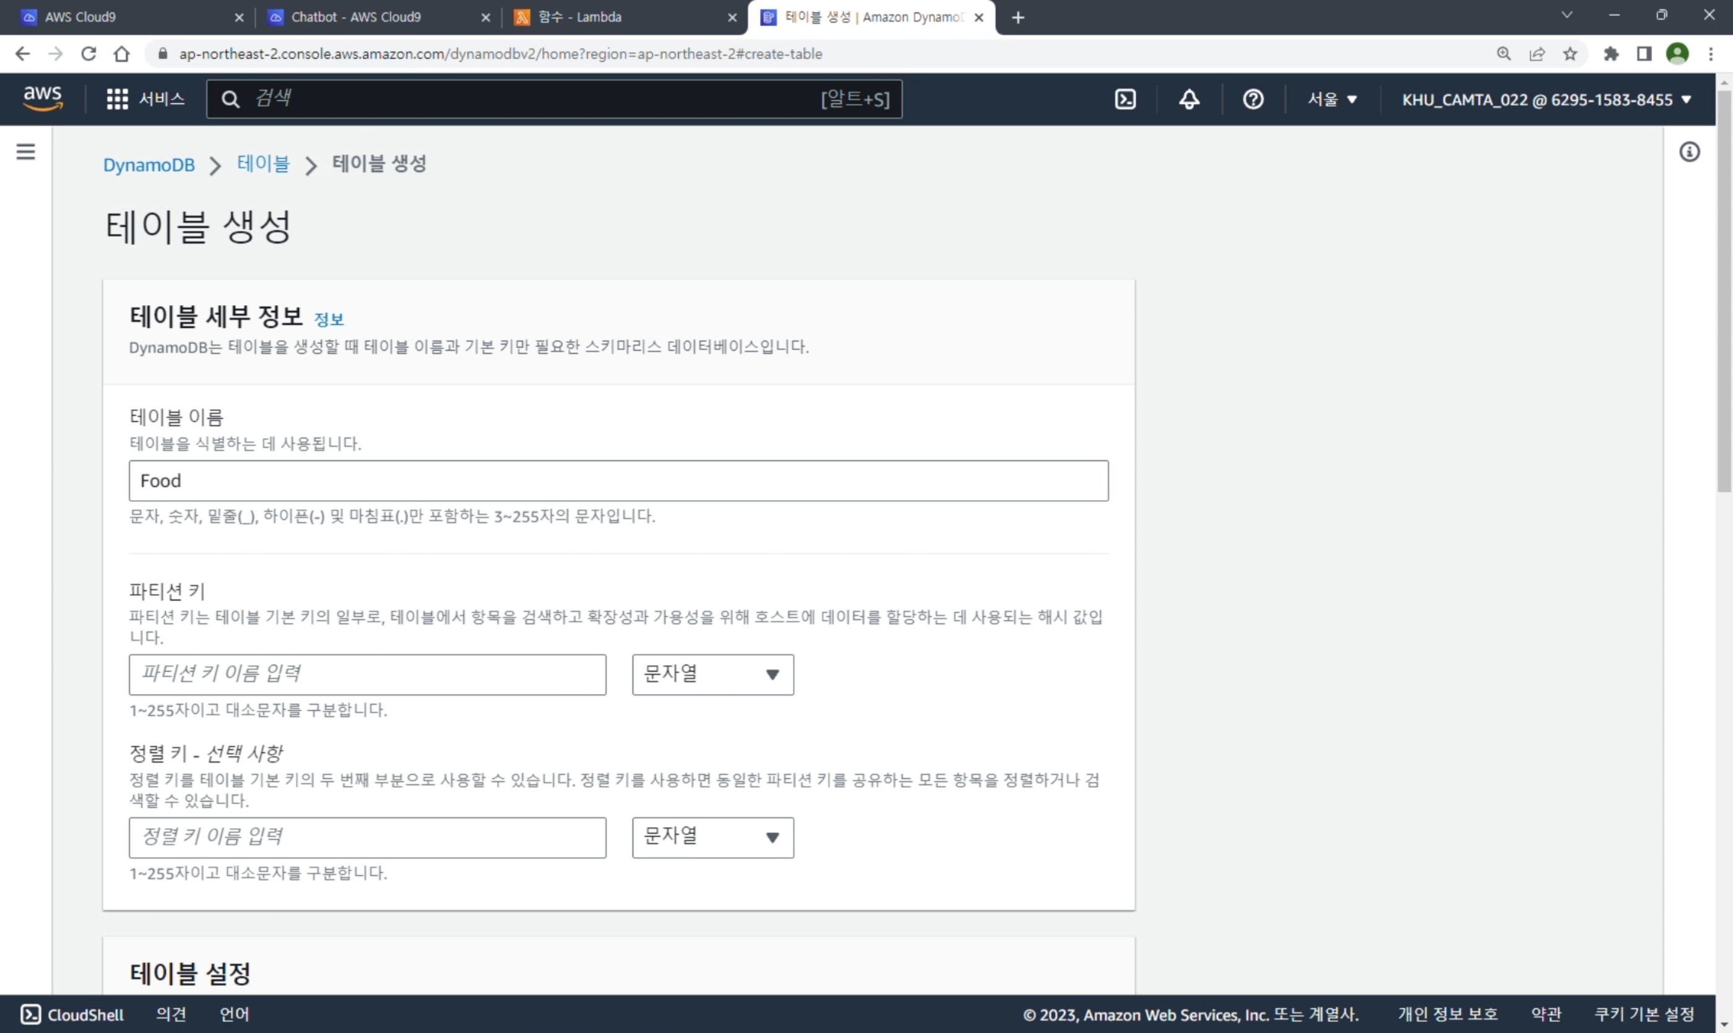The height and width of the screenshot is (1033, 1733).
Task: Click the 테이블 breadcrumb link
Action: click(263, 163)
